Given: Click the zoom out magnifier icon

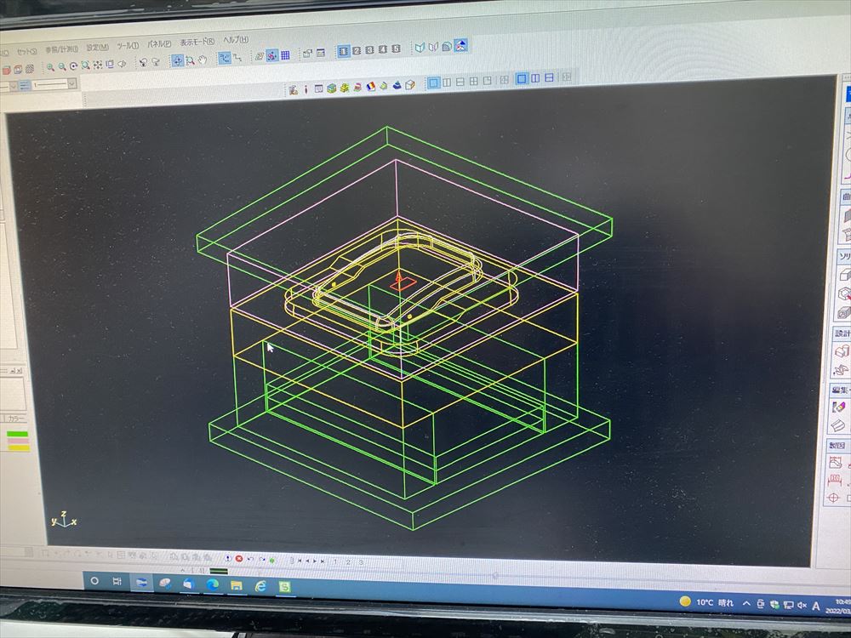Looking at the screenshot, I should pos(62,66).
